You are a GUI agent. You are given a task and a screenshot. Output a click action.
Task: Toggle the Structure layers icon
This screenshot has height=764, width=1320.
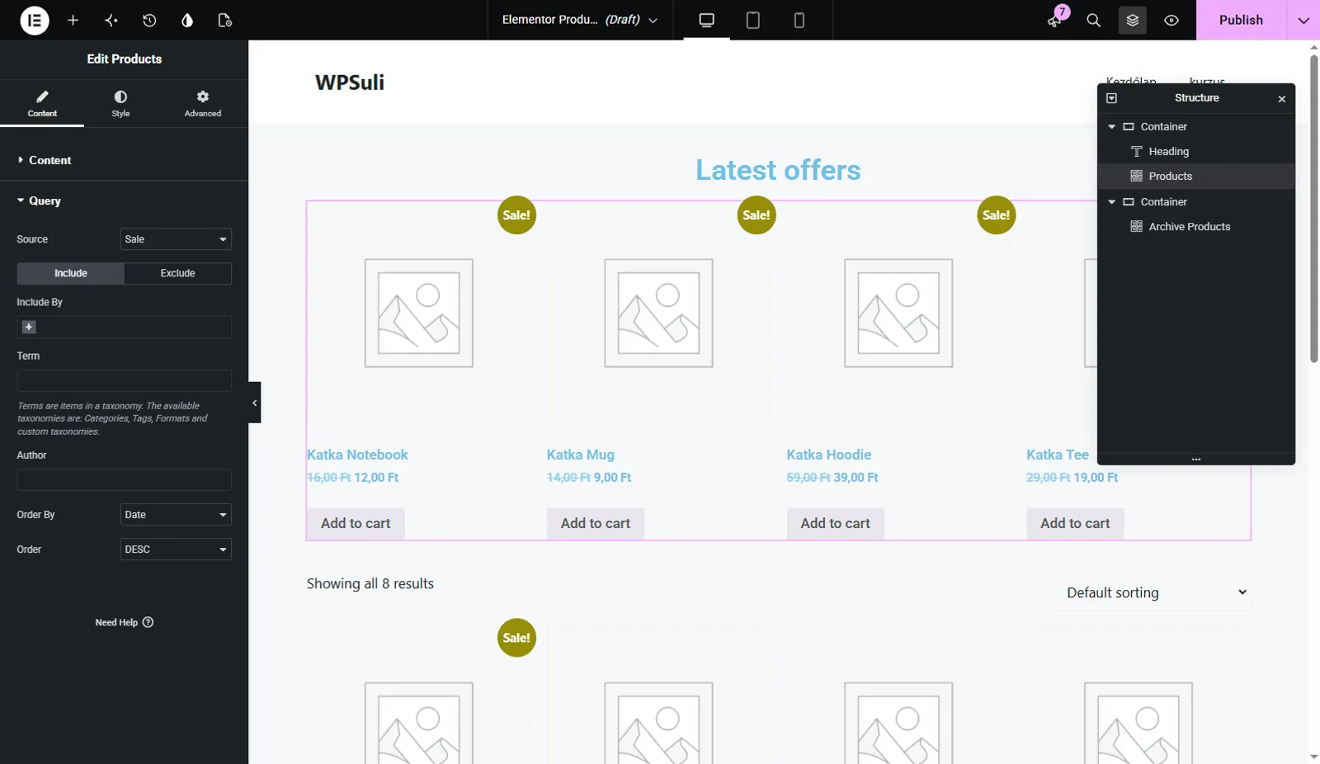click(1132, 20)
